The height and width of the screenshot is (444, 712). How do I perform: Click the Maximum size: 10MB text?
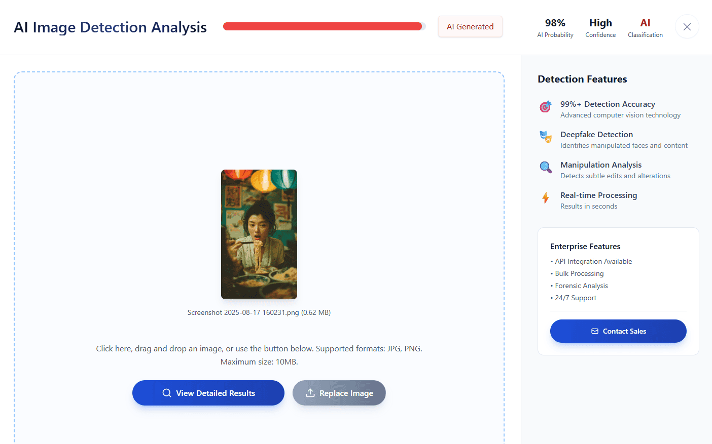[259, 361]
